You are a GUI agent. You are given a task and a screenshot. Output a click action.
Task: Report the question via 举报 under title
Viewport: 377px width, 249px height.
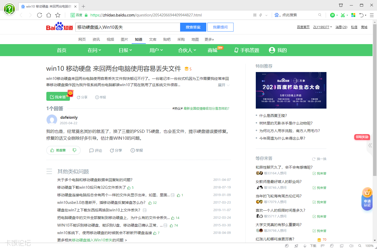[x=101, y=97]
